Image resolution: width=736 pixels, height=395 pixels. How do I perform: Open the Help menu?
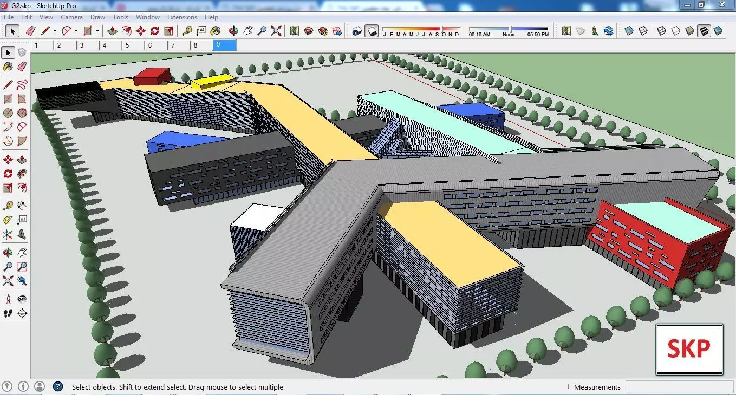click(x=211, y=17)
